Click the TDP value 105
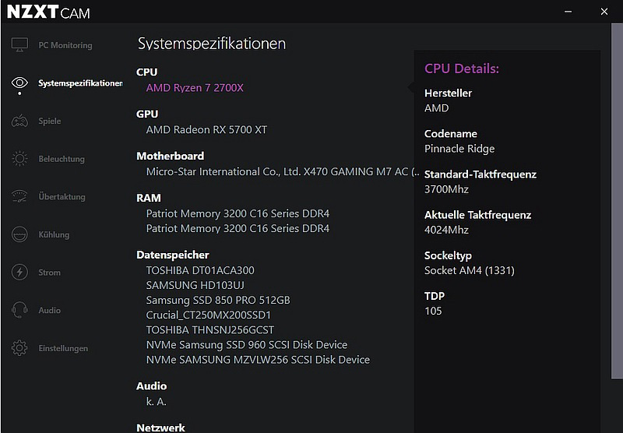 coord(433,311)
